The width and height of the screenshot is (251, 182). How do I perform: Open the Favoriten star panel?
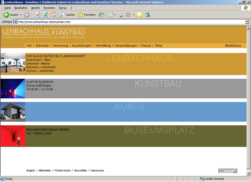87,15
